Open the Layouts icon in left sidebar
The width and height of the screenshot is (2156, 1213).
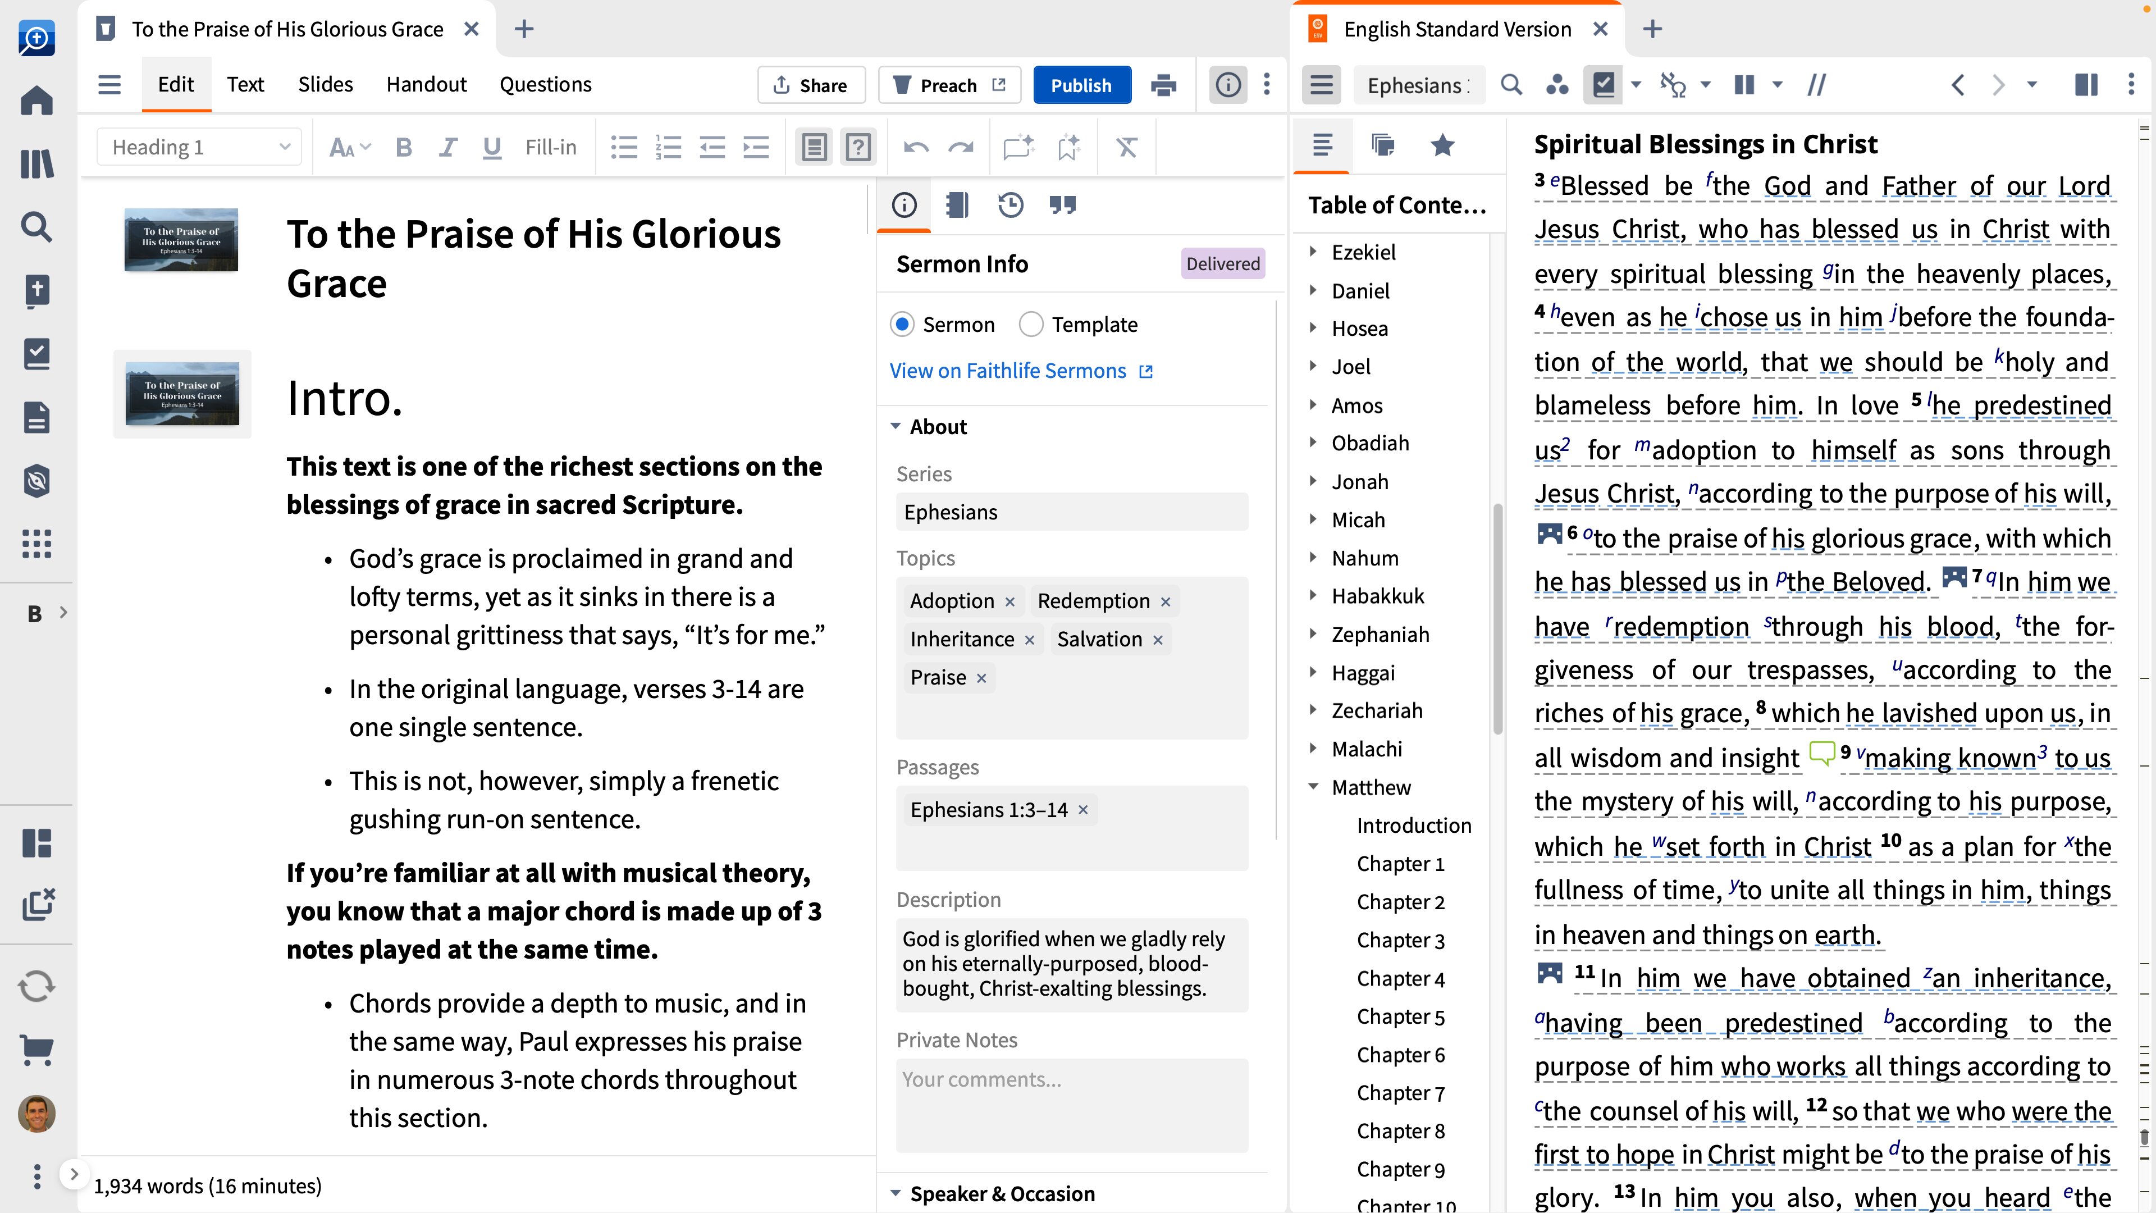coord(36,843)
